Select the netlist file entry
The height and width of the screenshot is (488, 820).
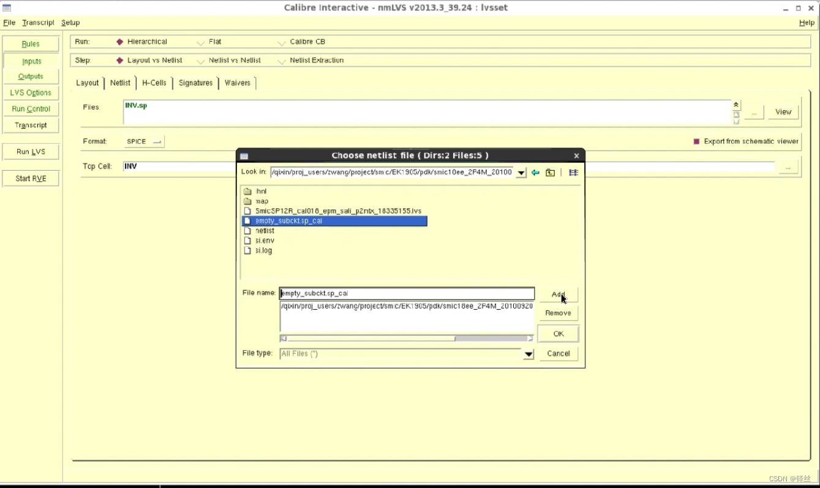265,231
